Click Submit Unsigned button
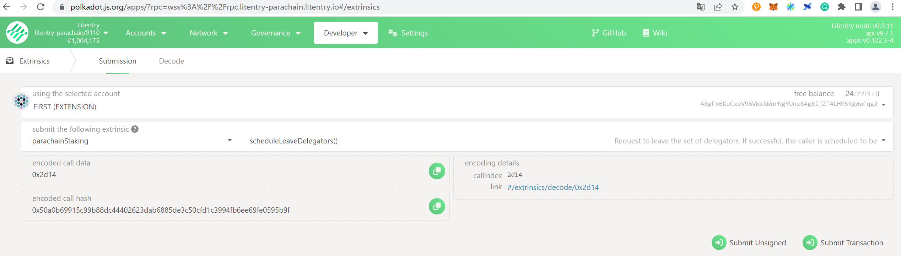The image size is (901, 256). click(749, 243)
